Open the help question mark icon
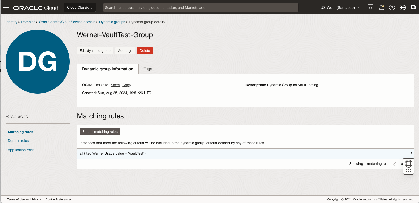Viewport: 419px width, 203px height. (392, 7)
